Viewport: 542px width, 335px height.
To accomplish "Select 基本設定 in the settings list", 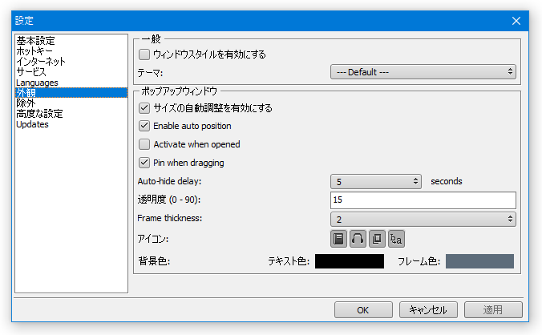I will pos(71,41).
